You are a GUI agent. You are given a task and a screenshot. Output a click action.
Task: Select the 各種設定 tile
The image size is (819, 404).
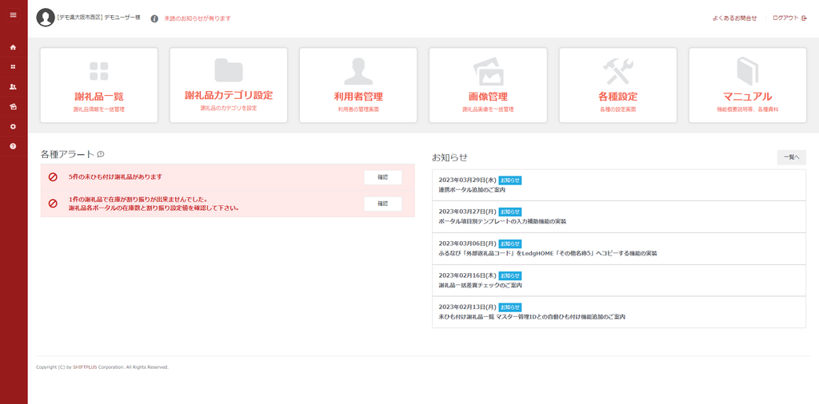[617, 85]
